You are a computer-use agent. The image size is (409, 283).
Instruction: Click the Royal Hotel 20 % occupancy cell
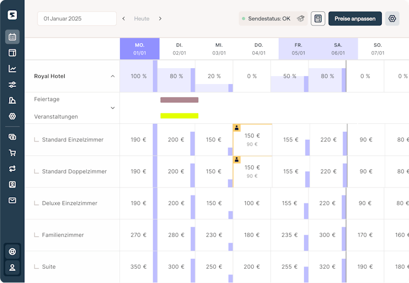[x=214, y=76]
